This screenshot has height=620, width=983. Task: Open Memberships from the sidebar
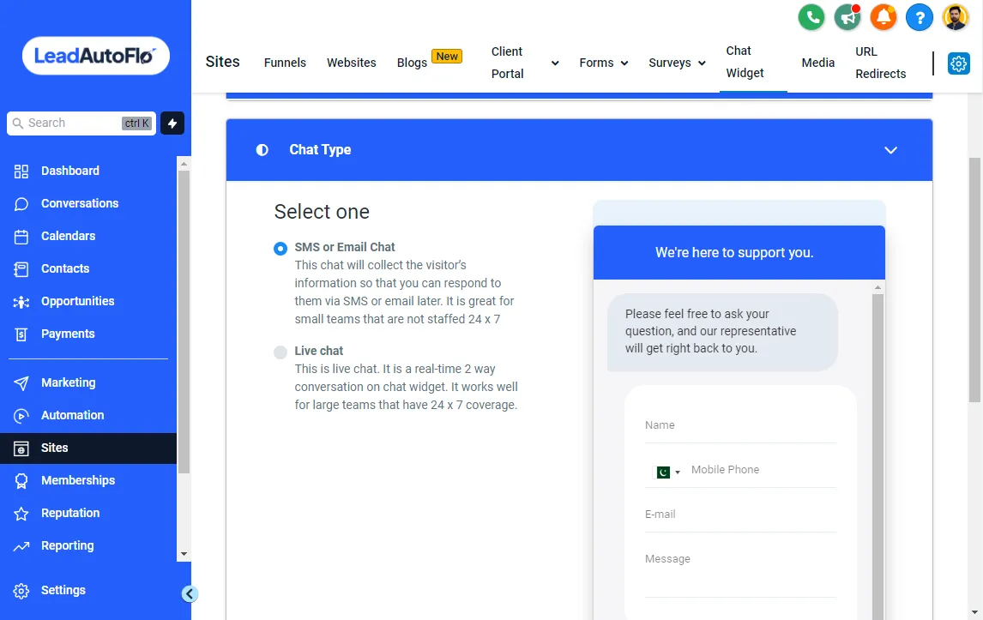coord(78,481)
